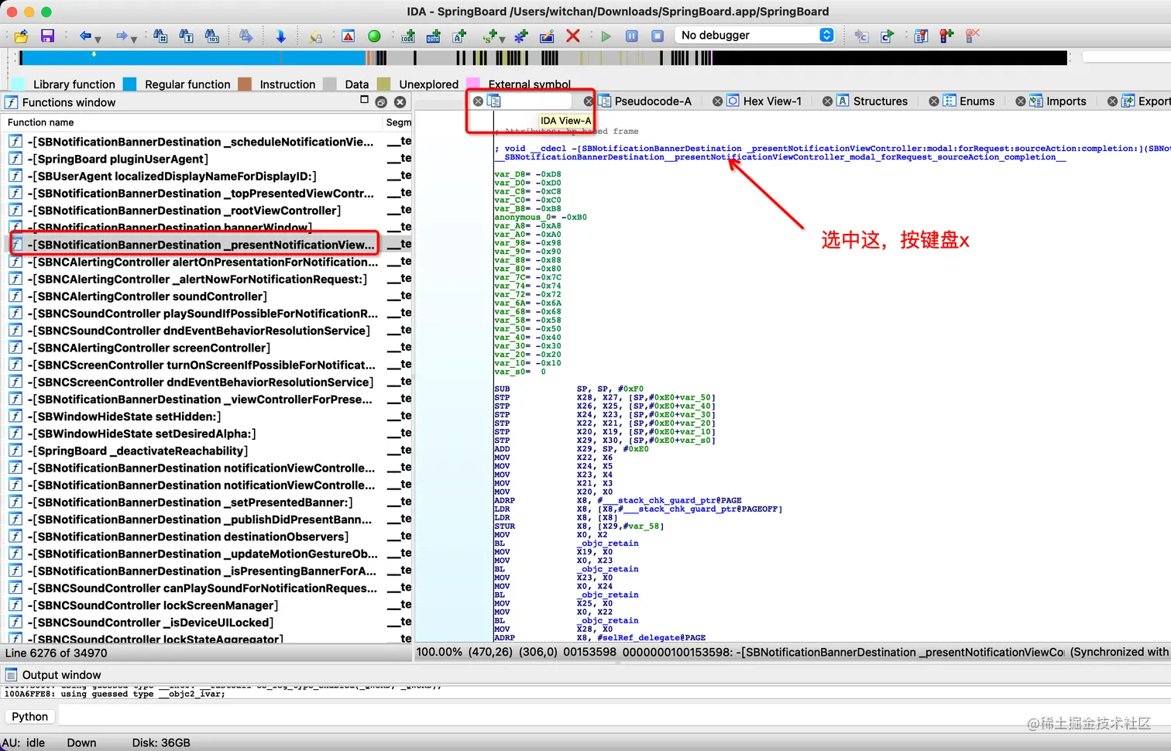Jump forward with the right arrow
Image resolution: width=1171 pixels, height=751 pixels.
point(121,36)
